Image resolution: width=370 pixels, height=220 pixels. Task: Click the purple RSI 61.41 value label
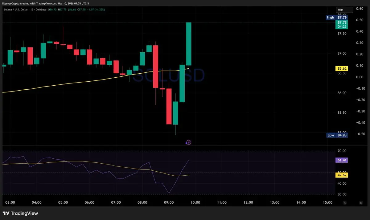(342, 160)
